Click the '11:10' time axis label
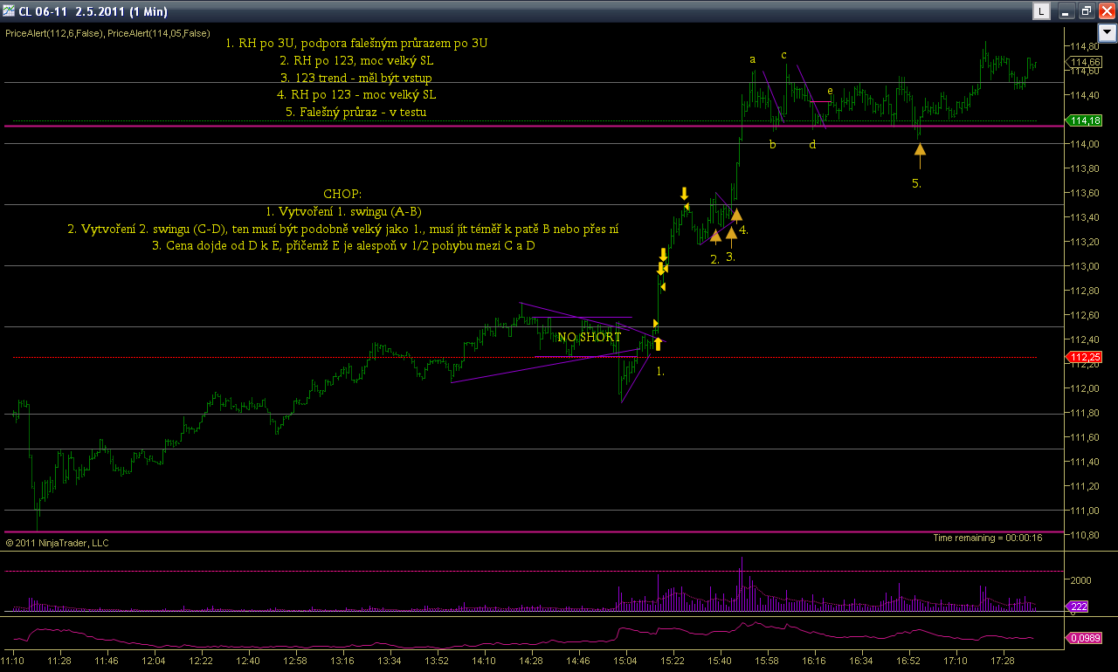Image resolution: width=1118 pixels, height=672 pixels. pos(13,662)
